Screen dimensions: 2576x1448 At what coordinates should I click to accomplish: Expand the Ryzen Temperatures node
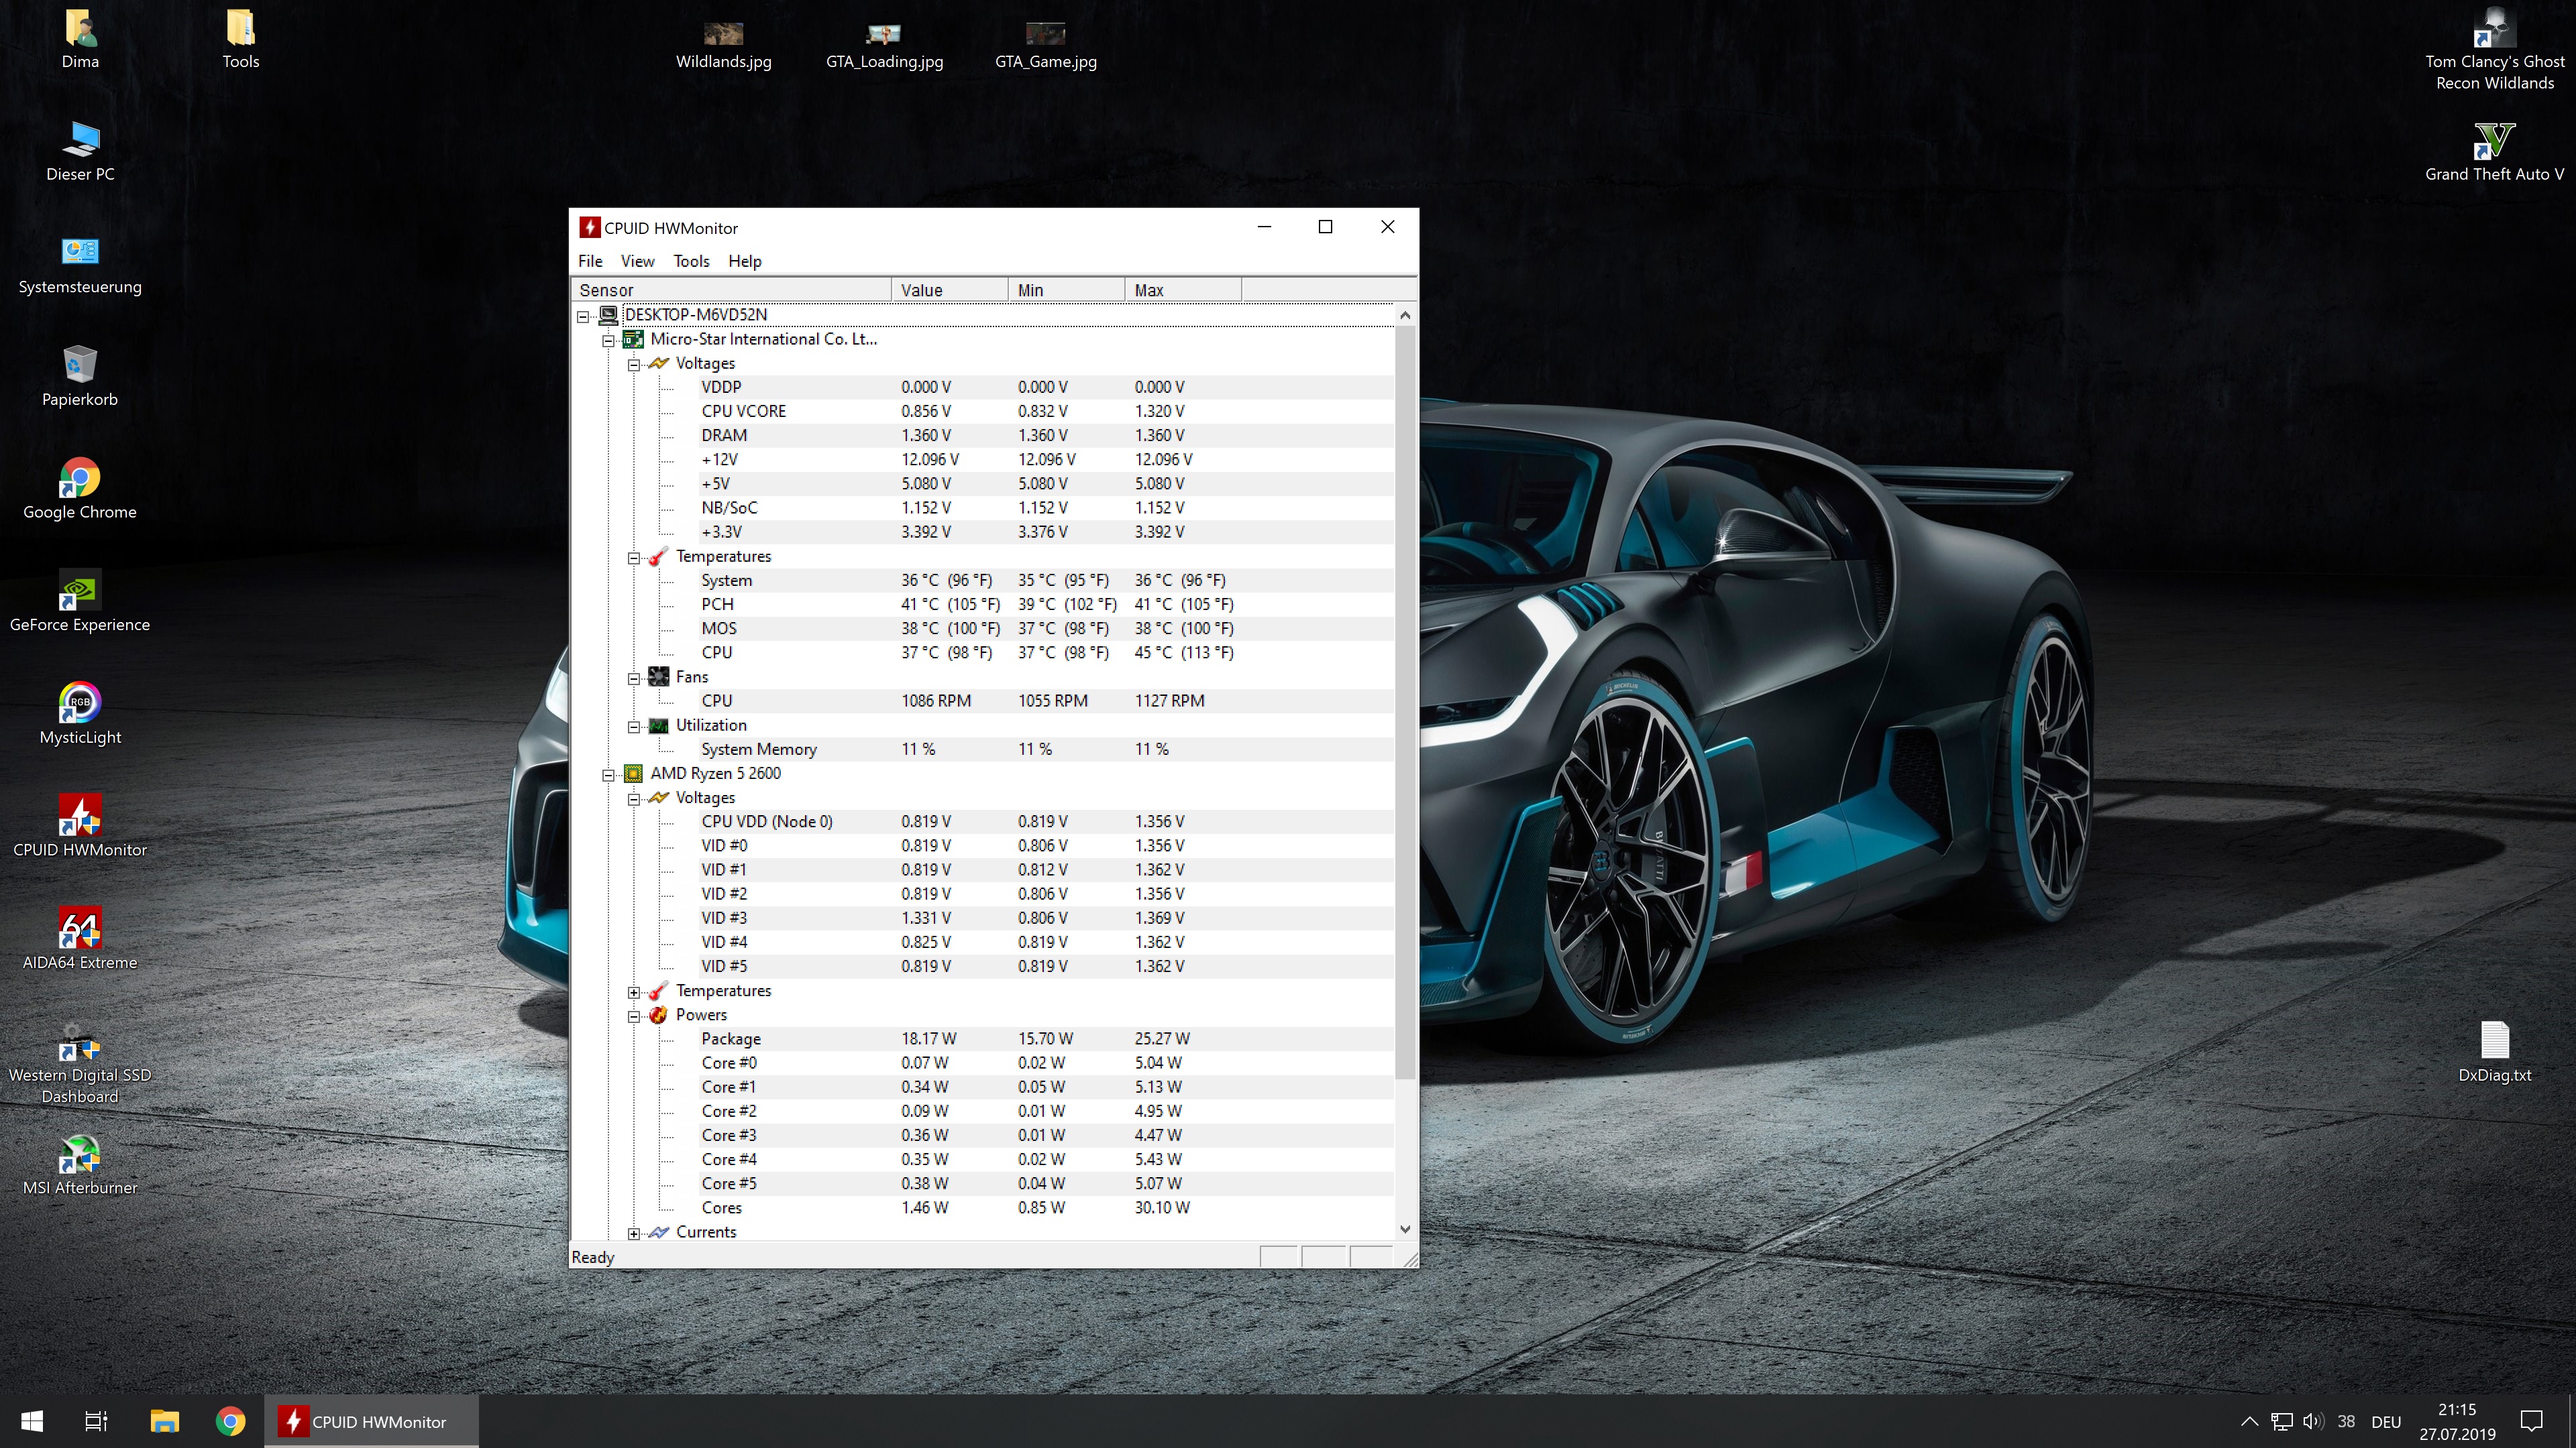point(634,991)
